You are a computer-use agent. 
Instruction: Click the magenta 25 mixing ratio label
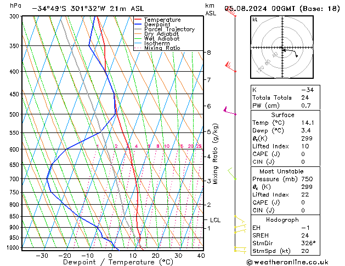199,146
